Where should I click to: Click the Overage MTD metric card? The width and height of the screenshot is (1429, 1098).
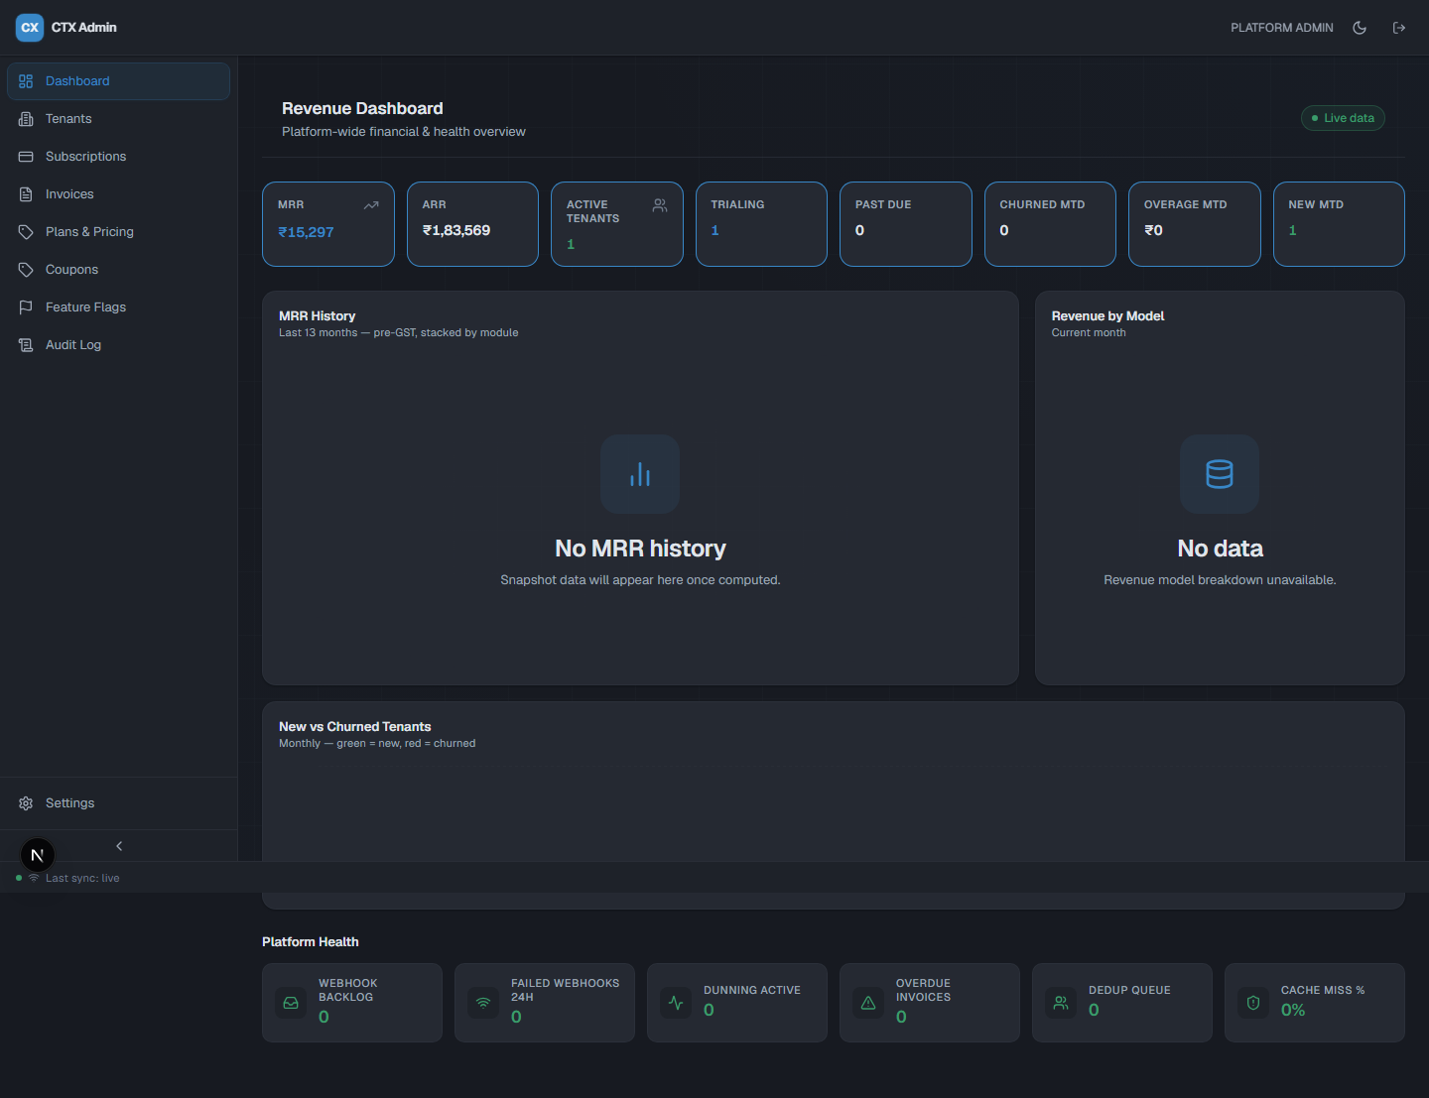1195,224
